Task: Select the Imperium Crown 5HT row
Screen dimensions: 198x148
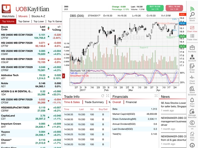Action: coord(31,125)
